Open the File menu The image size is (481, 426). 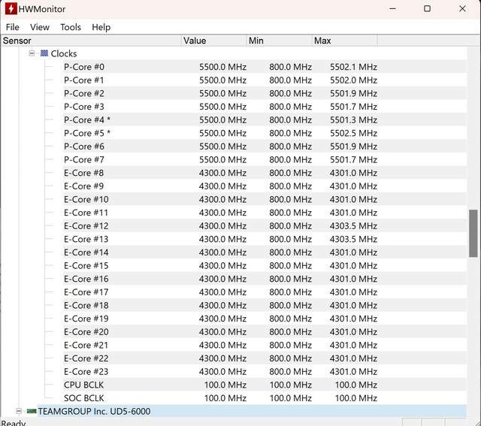pos(13,27)
